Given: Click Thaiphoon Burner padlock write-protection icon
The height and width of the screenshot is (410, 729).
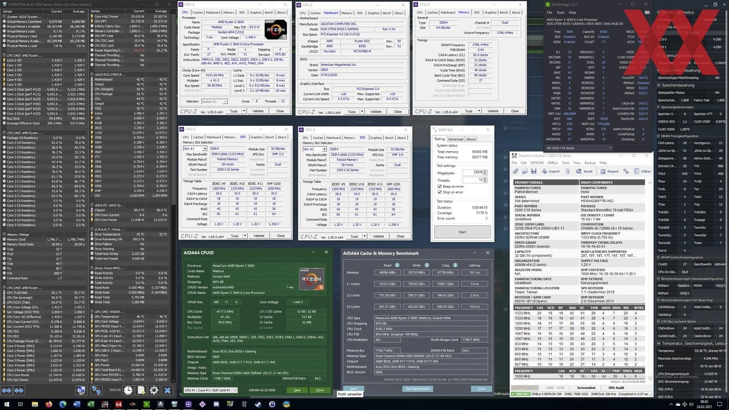Looking at the screenshot, I should pos(567,172).
